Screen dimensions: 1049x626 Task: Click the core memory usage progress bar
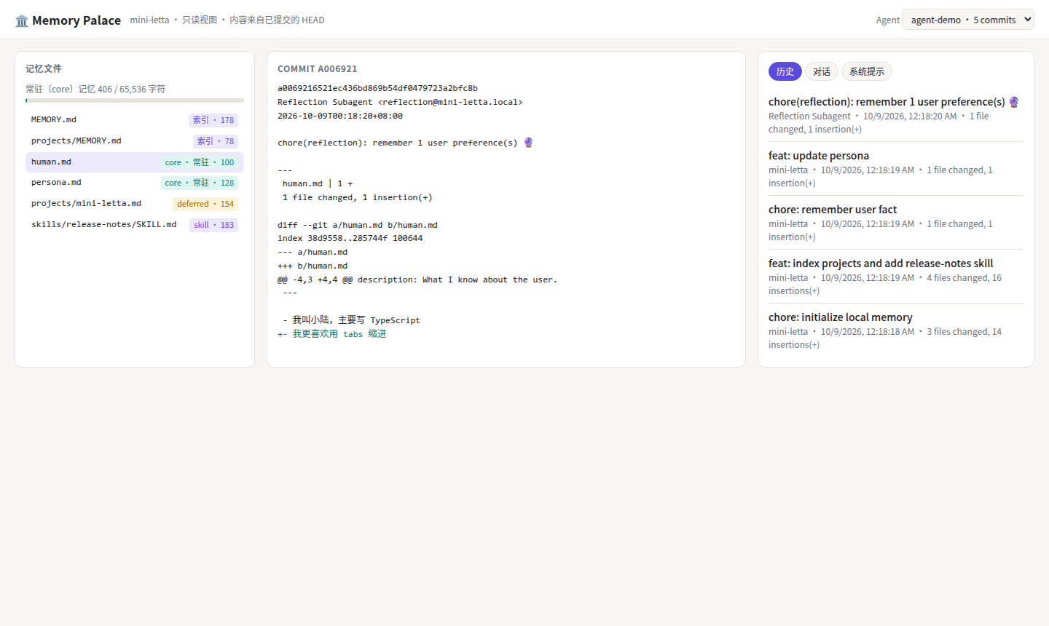tap(135, 100)
